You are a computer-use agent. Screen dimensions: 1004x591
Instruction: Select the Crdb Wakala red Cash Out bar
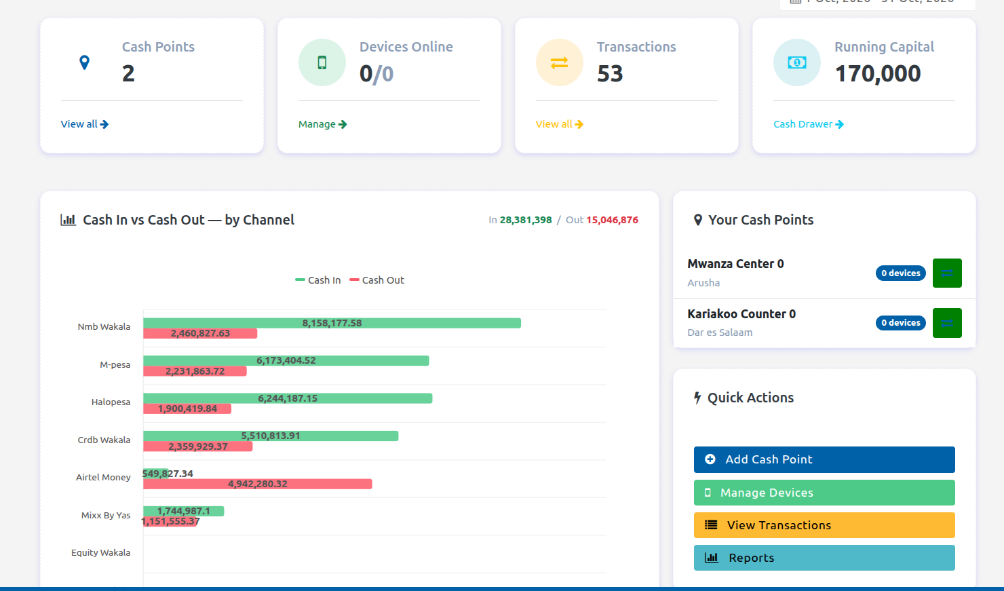pos(198,446)
